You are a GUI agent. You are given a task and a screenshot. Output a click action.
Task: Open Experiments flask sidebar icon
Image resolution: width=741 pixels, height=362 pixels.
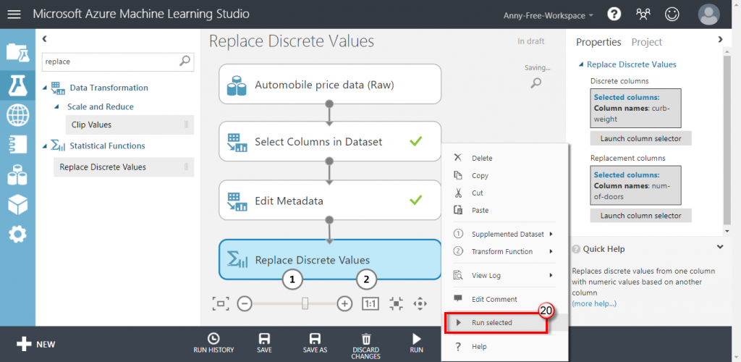tap(17, 84)
